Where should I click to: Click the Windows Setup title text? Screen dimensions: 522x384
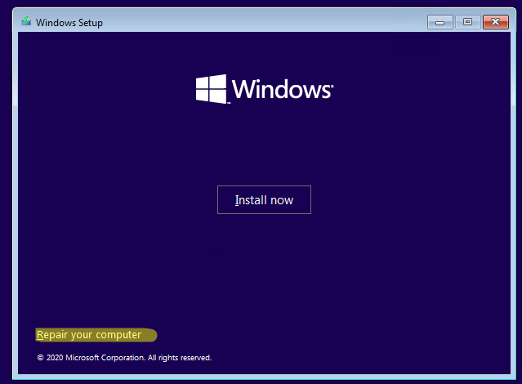click(x=69, y=23)
